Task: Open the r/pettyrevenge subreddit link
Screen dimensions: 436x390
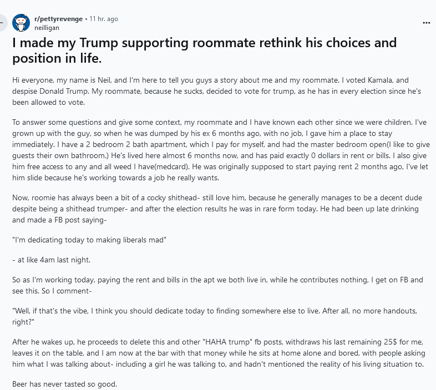Action: click(x=58, y=19)
